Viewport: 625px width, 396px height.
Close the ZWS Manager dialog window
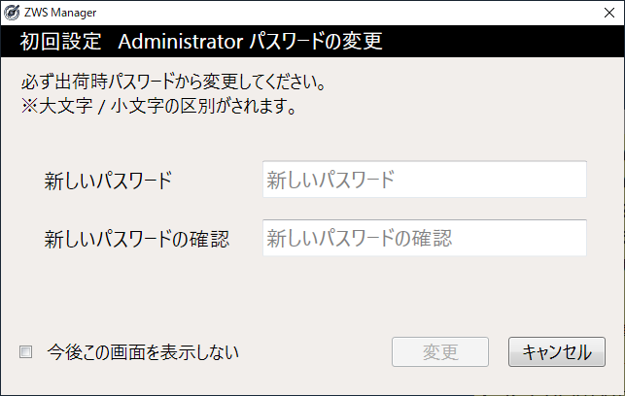click(x=602, y=13)
